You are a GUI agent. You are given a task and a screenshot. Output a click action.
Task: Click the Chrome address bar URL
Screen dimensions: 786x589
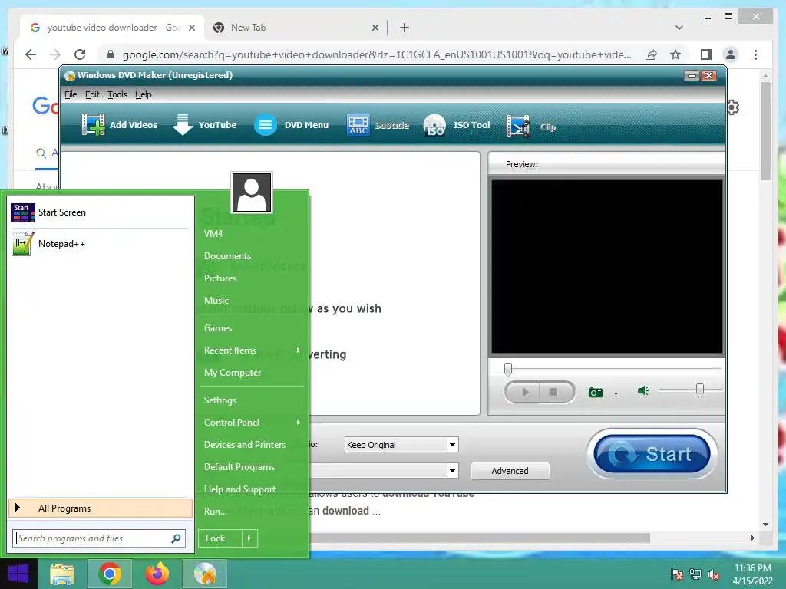tap(377, 54)
